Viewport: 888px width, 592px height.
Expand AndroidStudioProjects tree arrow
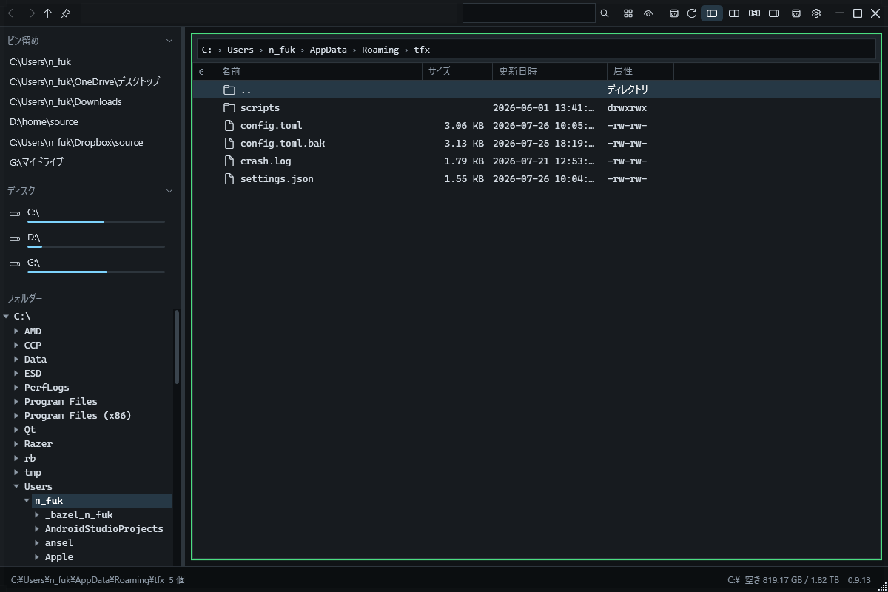[x=38, y=529]
